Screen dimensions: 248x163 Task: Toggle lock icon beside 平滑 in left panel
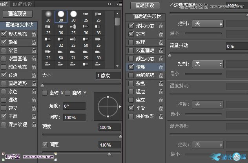click(34, 116)
